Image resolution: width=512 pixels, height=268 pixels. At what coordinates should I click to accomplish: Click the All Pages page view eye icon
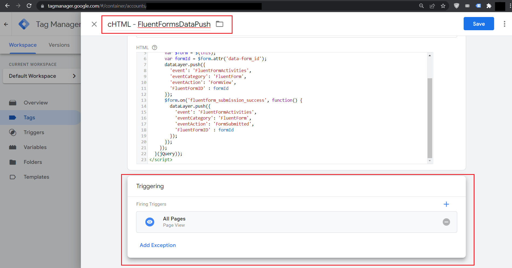coord(150,222)
